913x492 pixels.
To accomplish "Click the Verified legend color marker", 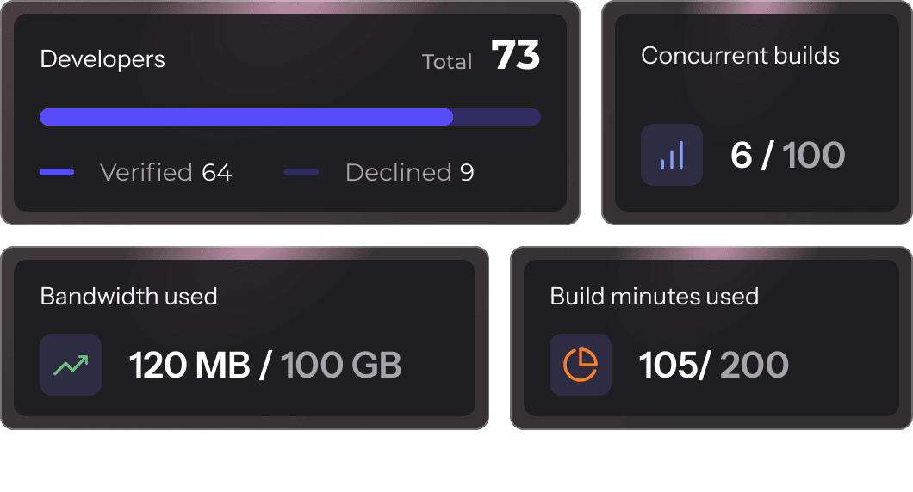I will tap(57, 173).
